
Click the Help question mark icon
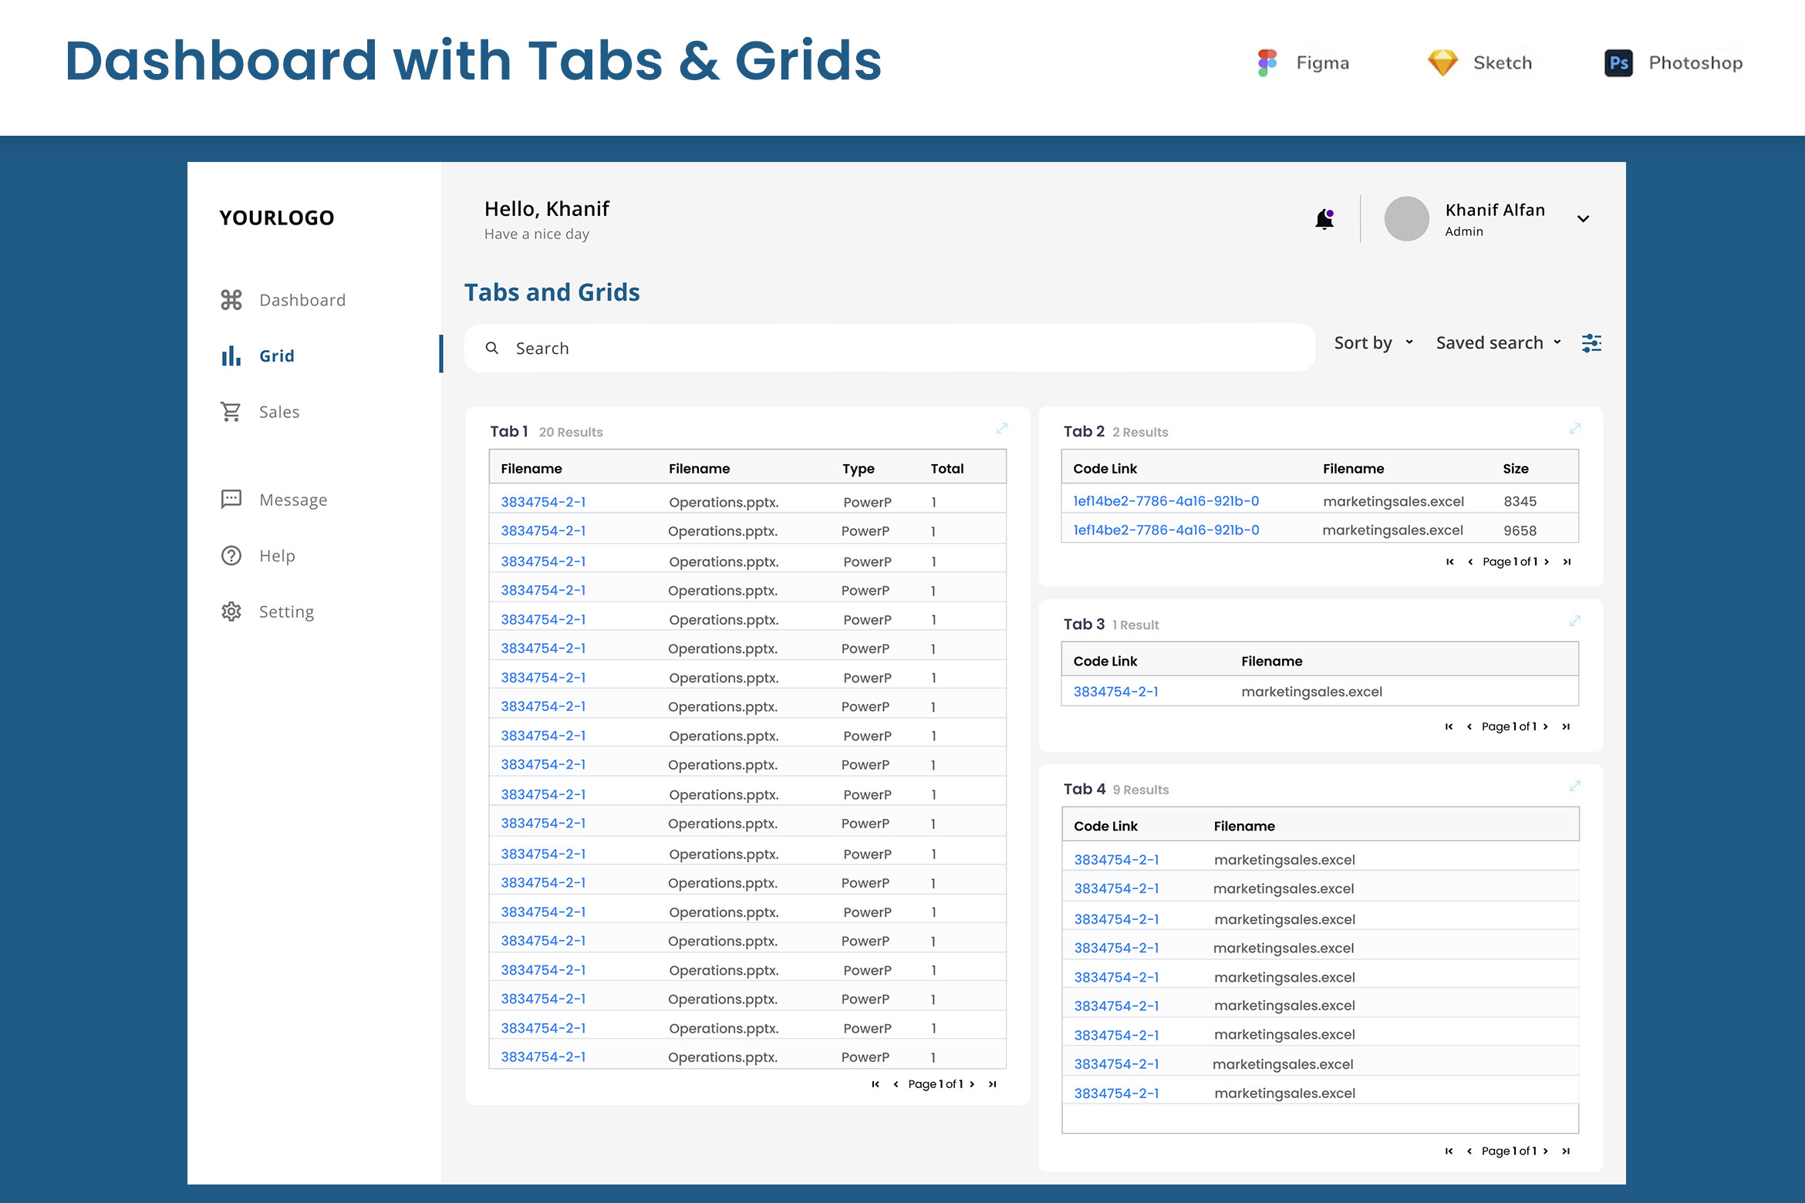[231, 556]
